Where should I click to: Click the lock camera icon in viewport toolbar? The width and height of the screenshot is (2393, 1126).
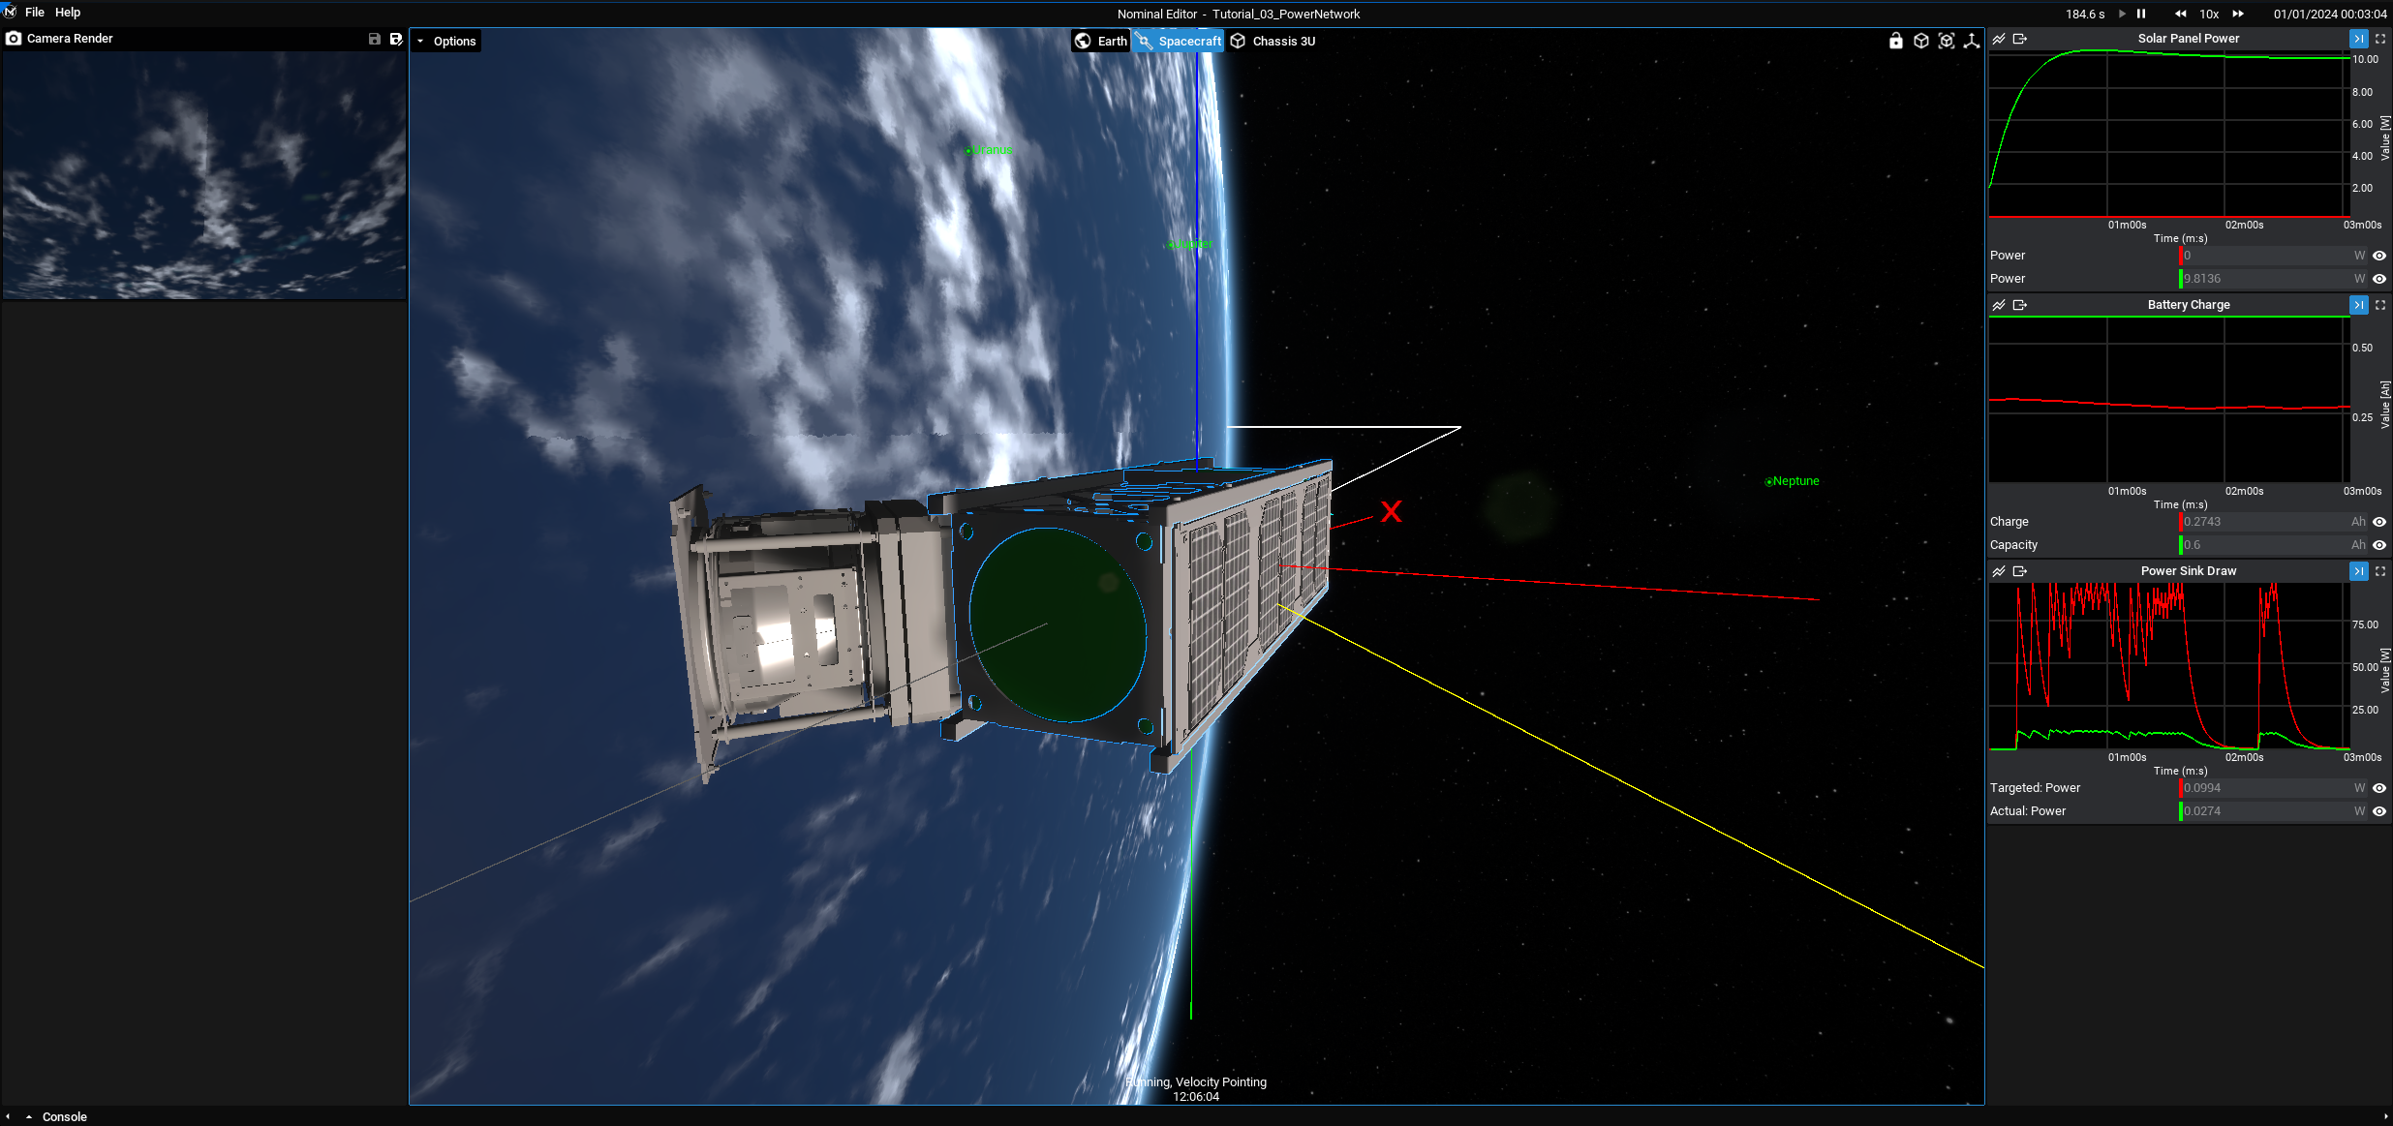click(1895, 41)
